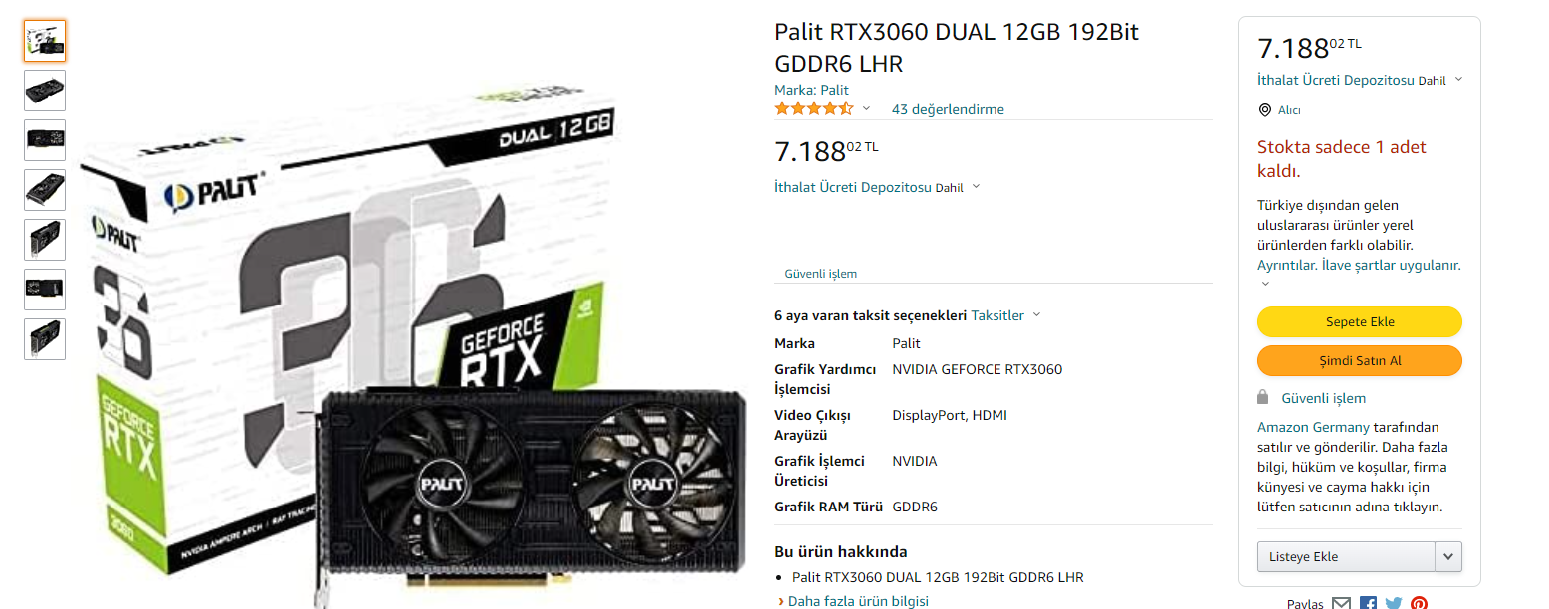This screenshot has width=1549, height=609.
Task: Select the last product thumbnail image
Action: pyautogui.click(x=45, y=339)
